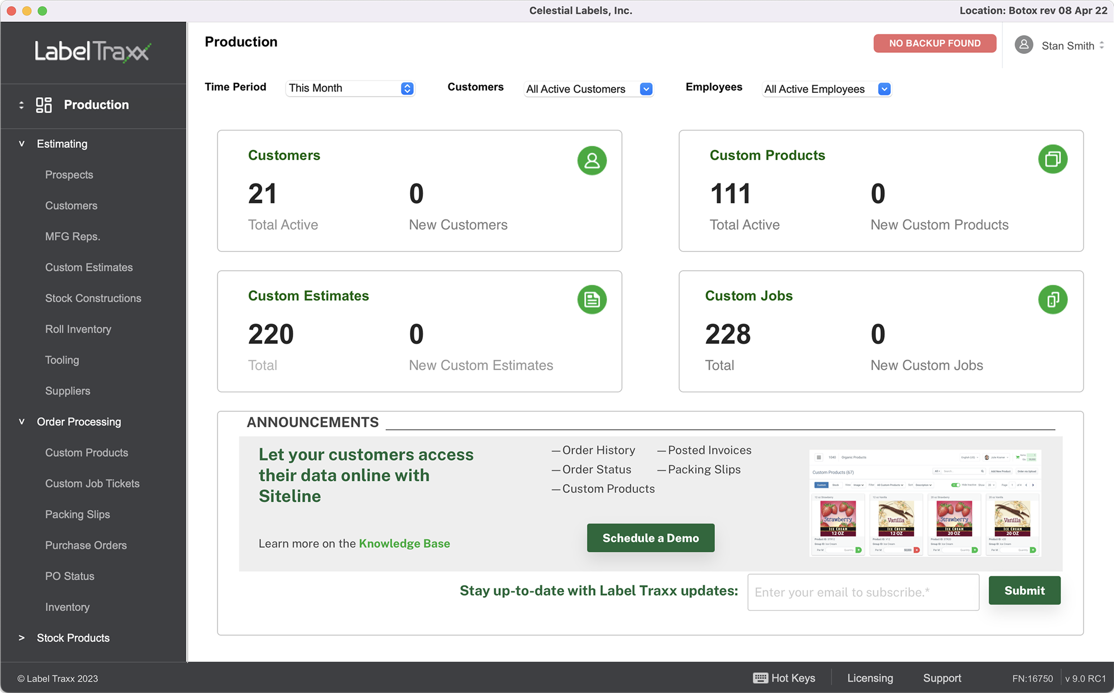Screen dimensions: 1114x693
Task: Open Prospects in the sidebar
Action: tap(69, 175)
